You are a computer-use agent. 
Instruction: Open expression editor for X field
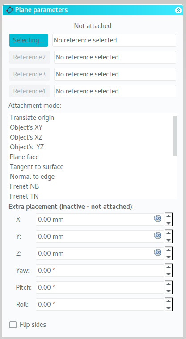(157, 219)
